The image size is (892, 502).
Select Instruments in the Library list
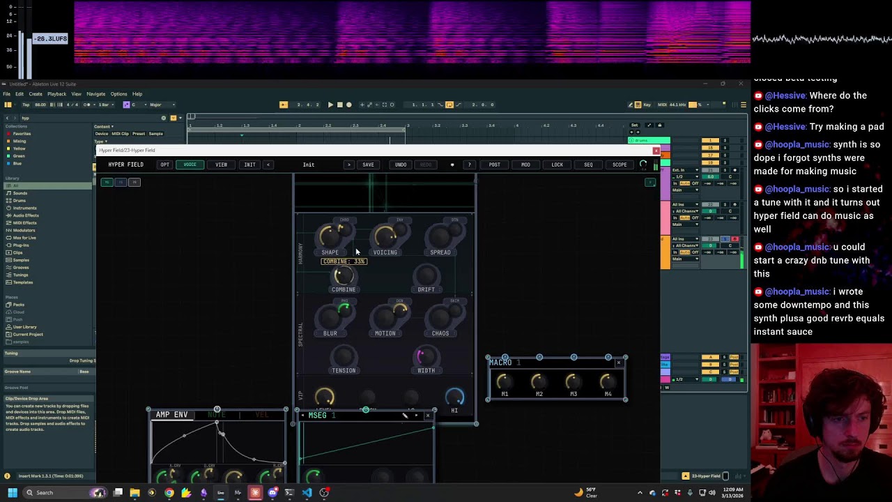(24, 208)
